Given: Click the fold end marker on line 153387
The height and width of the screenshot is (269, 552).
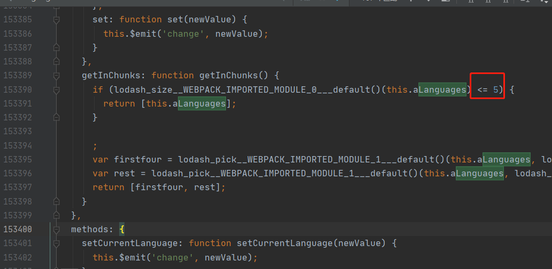Looking at the screenshot, I should 57,47.
